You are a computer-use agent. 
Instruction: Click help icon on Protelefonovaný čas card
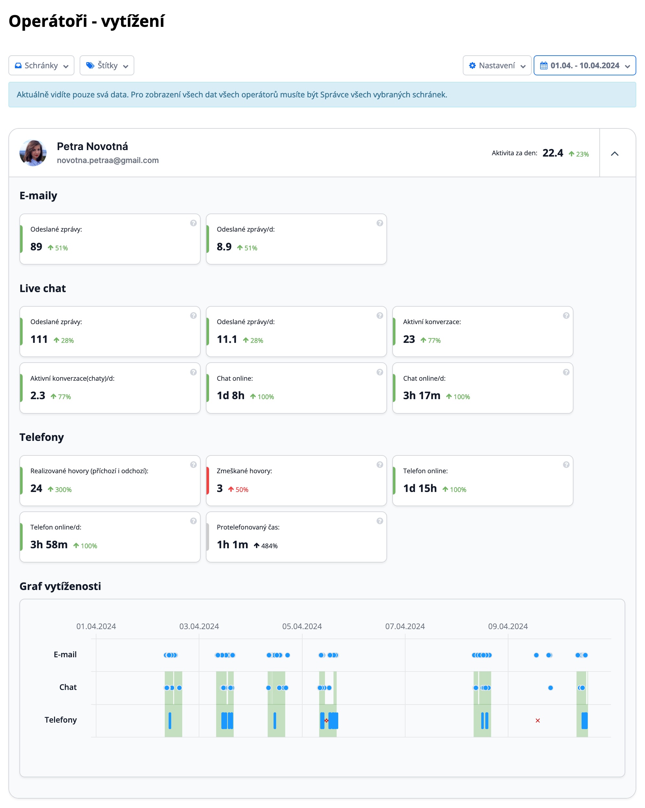[380, 521]
